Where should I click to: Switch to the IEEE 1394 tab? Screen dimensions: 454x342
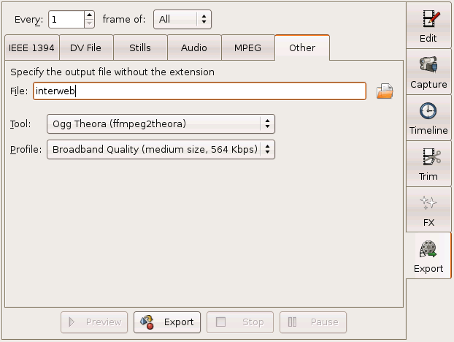coord(31,48)
